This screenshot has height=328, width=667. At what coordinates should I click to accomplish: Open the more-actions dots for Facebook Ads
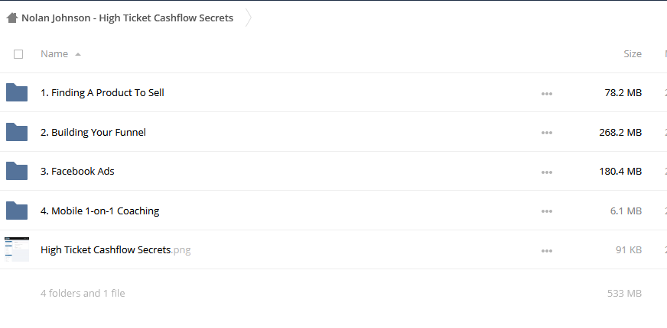[x=547, y=172]
